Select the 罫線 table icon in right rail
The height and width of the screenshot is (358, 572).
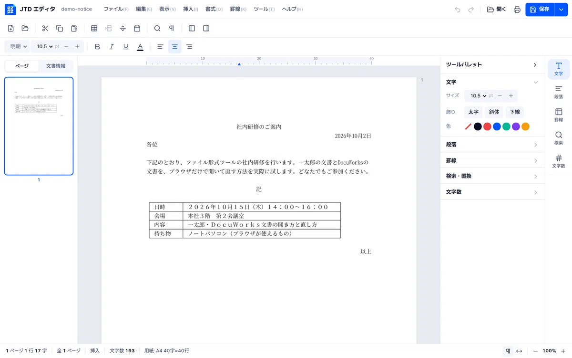(x=559, y=115)
